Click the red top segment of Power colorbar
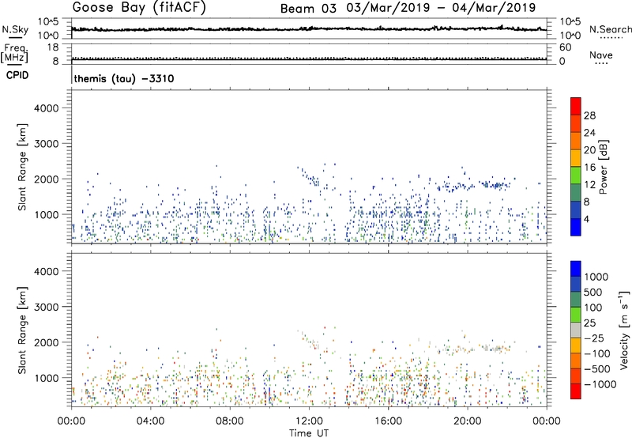This screenshot has width=632, height=438. coord(576,106)
